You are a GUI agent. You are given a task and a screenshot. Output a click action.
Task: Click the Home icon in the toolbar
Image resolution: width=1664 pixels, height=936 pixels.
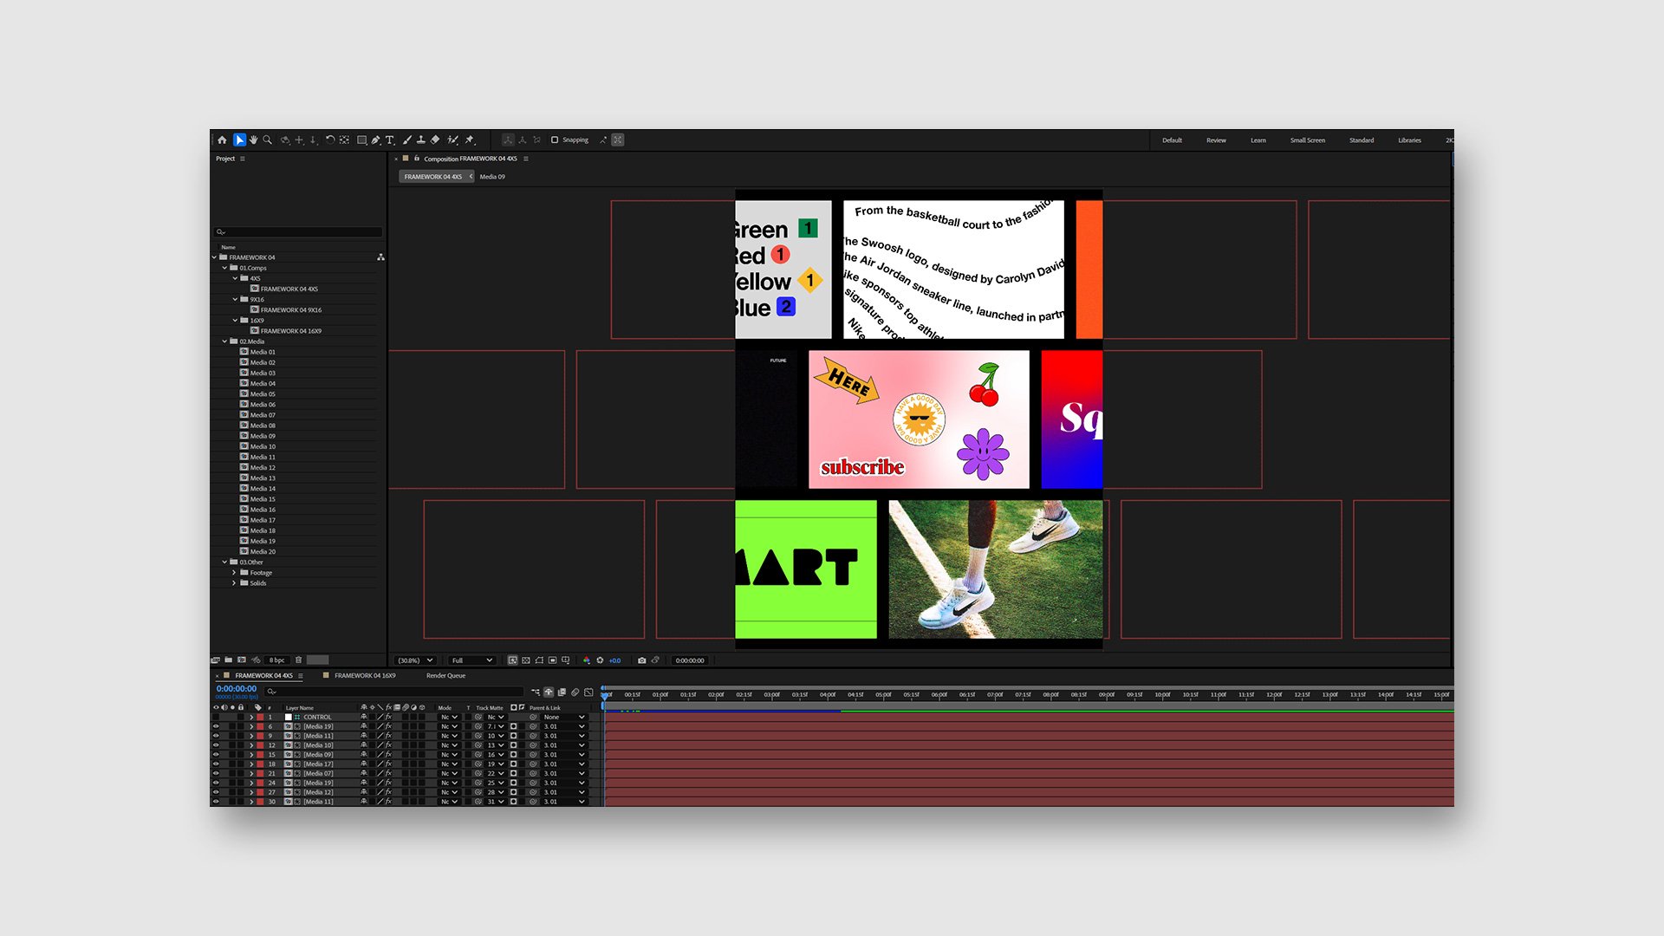coord(222,140)
